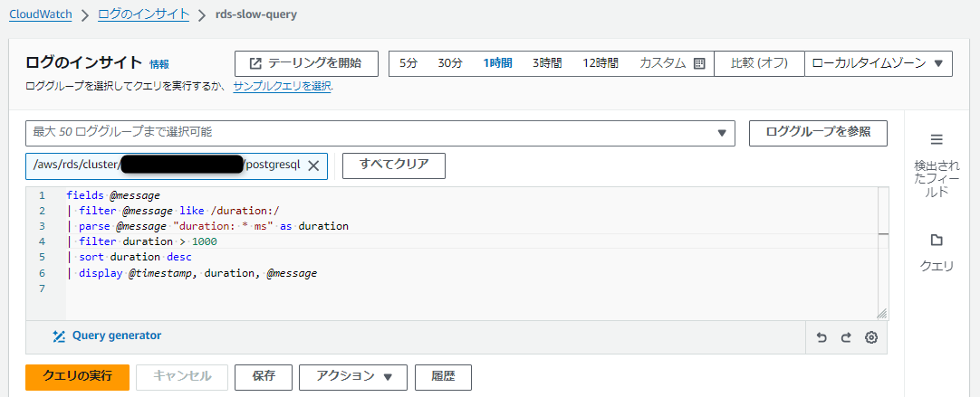
Task: Select the 1時間 time range
Action: pos(497,63)
